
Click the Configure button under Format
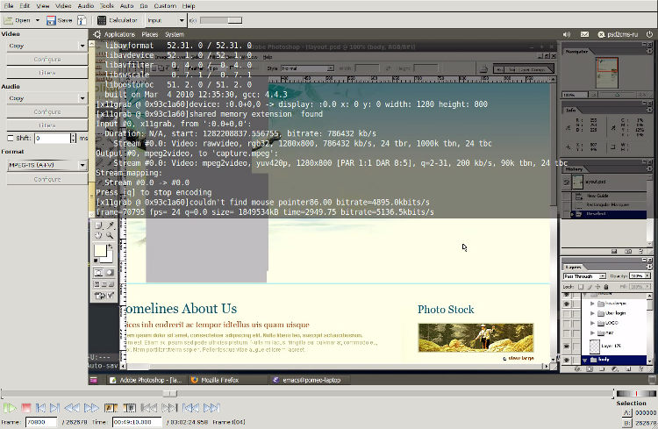[x=47, y=179]
